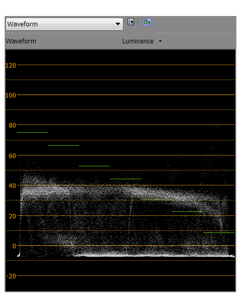Image resolution: width=241 pixels, height=297 pixels.
Task: Click the Luminance label
Action: point(138,41)
